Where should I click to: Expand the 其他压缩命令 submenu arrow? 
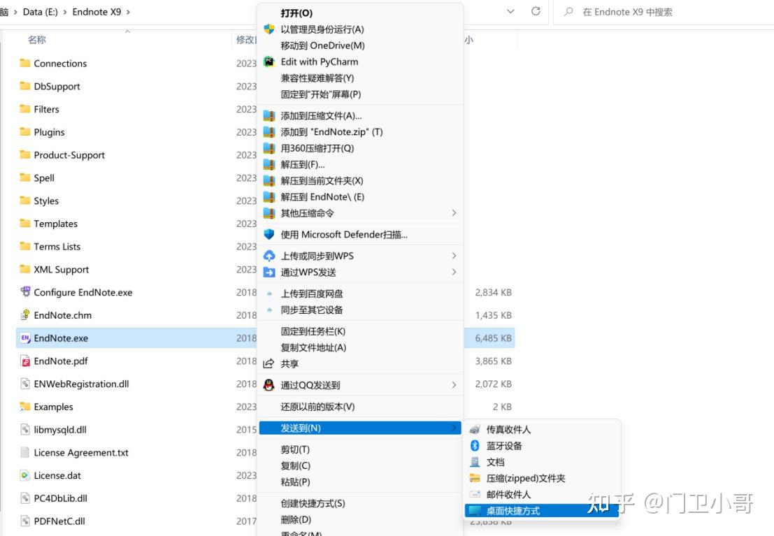click(x=454, y=212)
